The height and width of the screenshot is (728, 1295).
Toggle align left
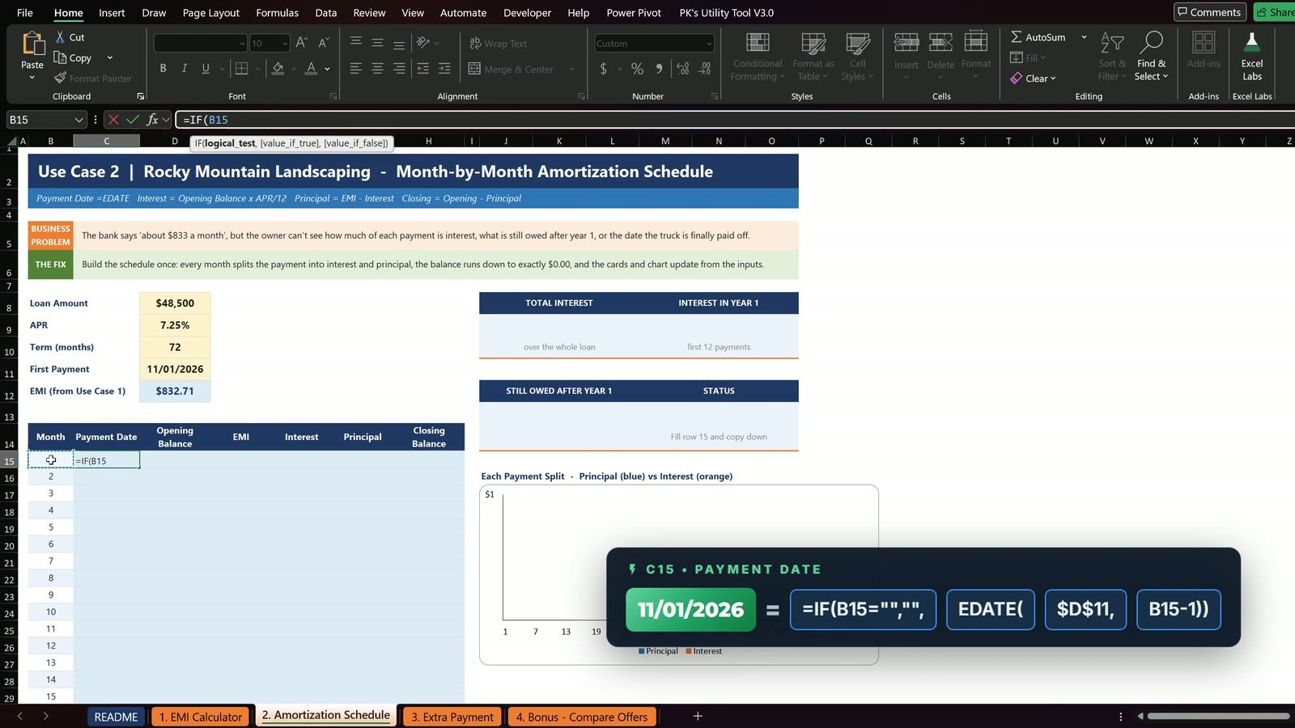coord(356,69)
